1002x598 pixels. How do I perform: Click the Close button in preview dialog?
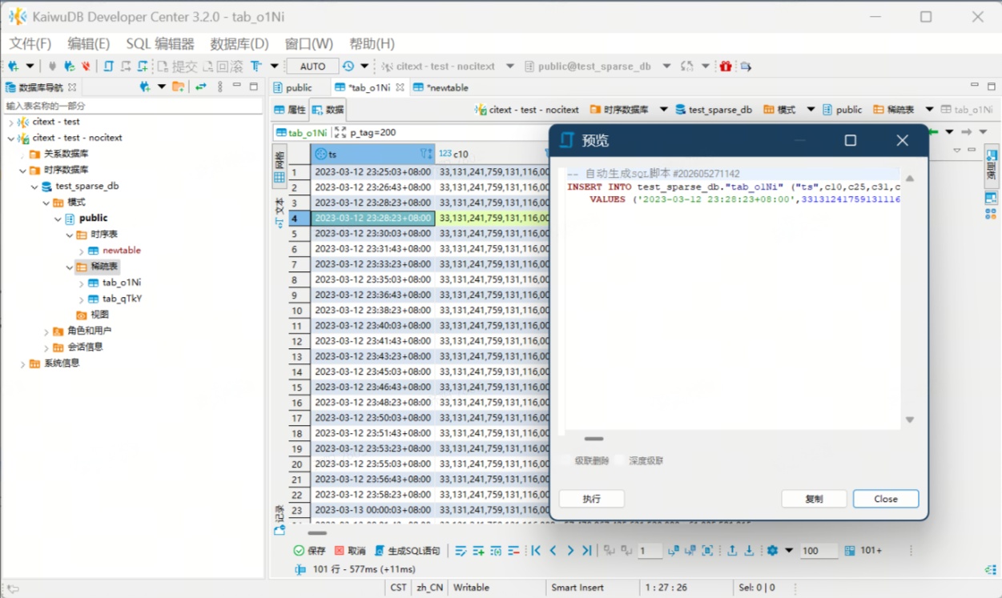pyautogui.click(x=886, y=499)
